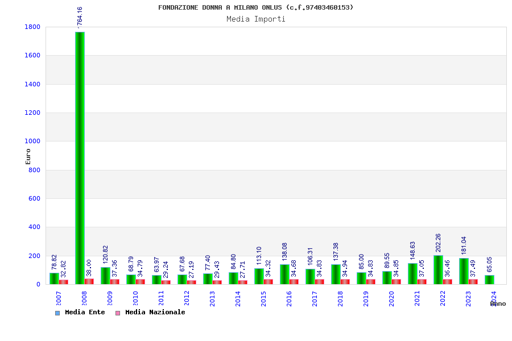Click the 2018 year label on x-axis
The image size is (512, 341).
pos(340,298)
